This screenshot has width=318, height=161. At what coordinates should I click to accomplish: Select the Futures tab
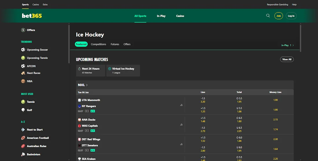115,44
